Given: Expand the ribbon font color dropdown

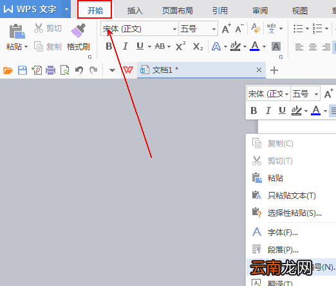Looking at the screenshot, I should [264, 46].
